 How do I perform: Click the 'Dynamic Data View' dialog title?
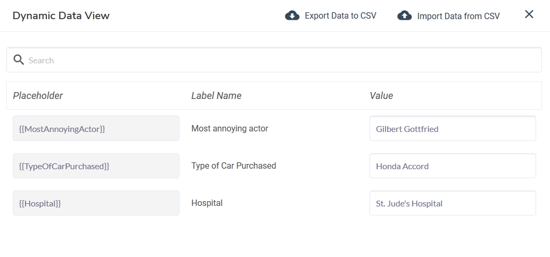pos(61,15)
